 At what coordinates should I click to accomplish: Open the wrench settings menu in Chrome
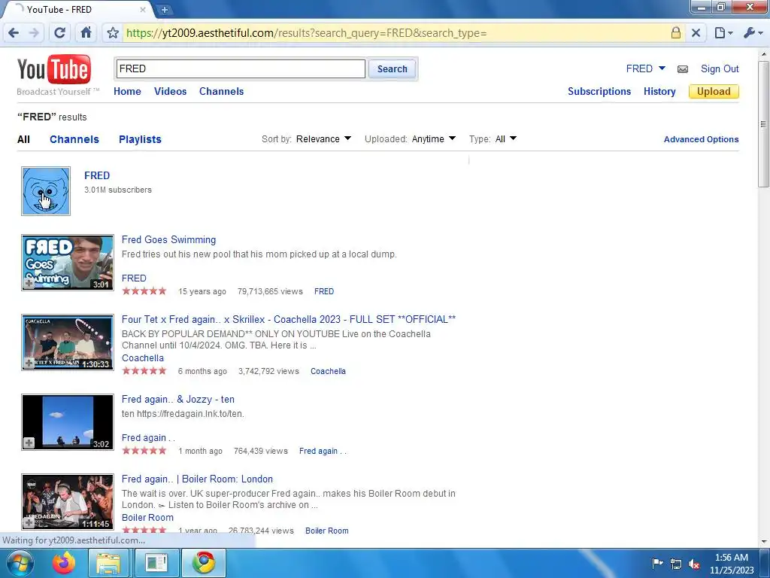tap(752, 33)
